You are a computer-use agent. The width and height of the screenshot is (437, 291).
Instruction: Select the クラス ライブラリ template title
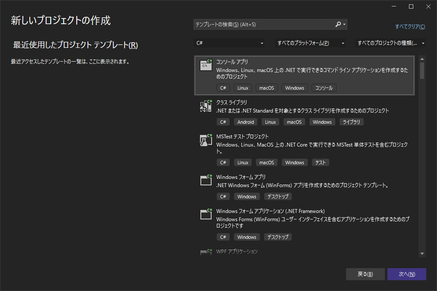pyautogui.click(x=231, y=102)
